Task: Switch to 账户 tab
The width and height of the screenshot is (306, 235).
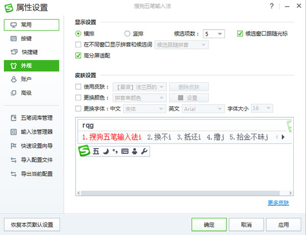Action: coord(32,79)
